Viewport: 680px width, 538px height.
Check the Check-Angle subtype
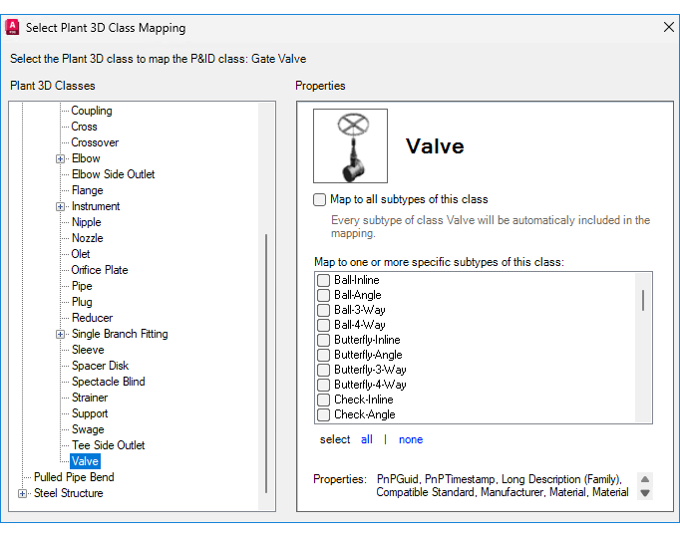323,414
